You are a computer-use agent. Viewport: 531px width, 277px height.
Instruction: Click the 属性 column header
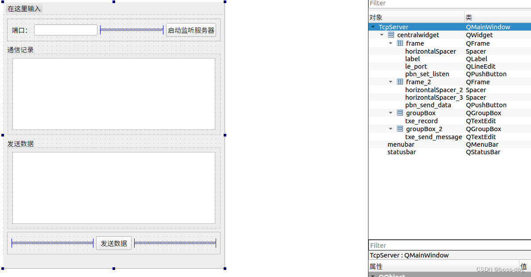(444, 266)
